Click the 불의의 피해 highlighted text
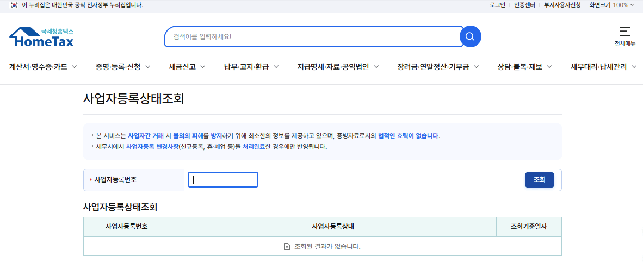The image size is (643, 262). point(188,136)
